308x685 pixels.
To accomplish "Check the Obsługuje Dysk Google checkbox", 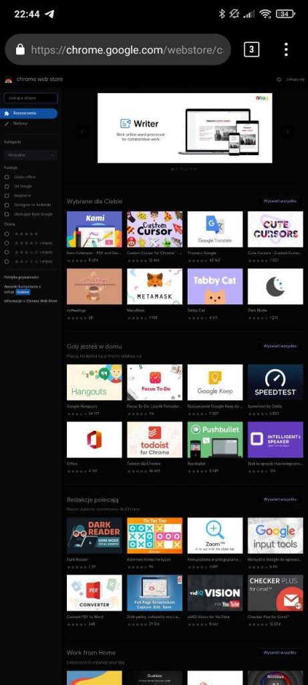I will 7,214.
